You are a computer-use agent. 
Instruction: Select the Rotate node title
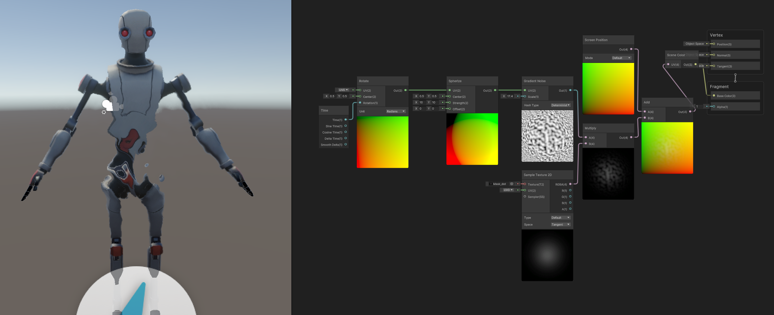click(364, 81)
